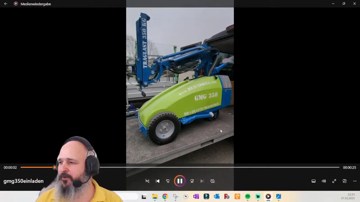Toggle shuffle playback
Viewport: 360px width, 202px height.
click(147, 181)
